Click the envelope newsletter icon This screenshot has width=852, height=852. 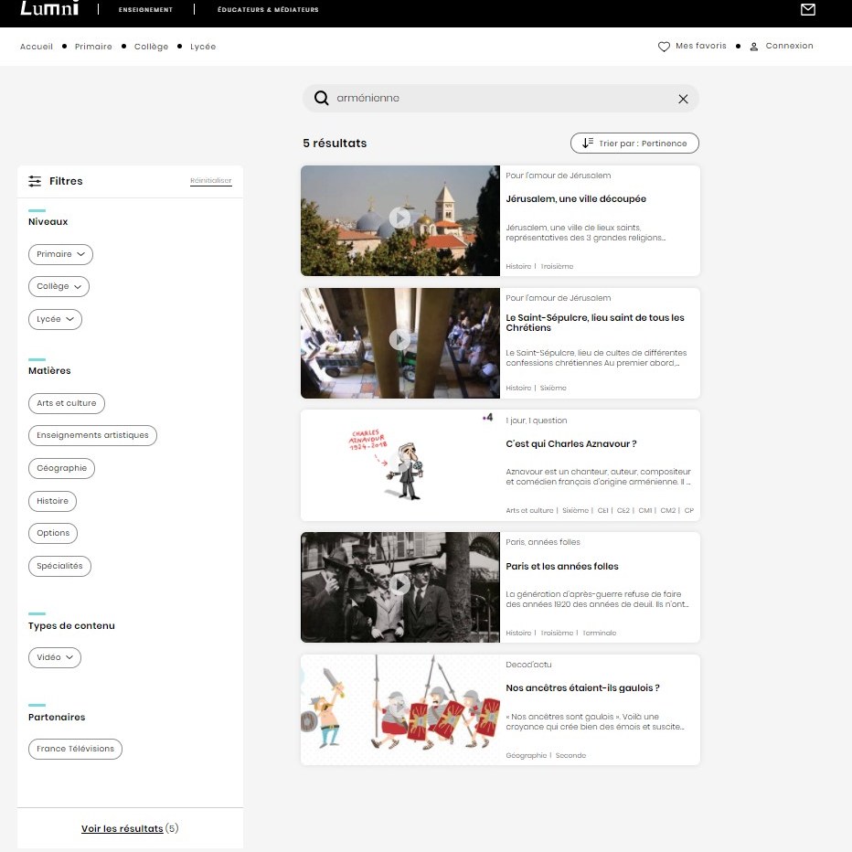coord(807,9)
